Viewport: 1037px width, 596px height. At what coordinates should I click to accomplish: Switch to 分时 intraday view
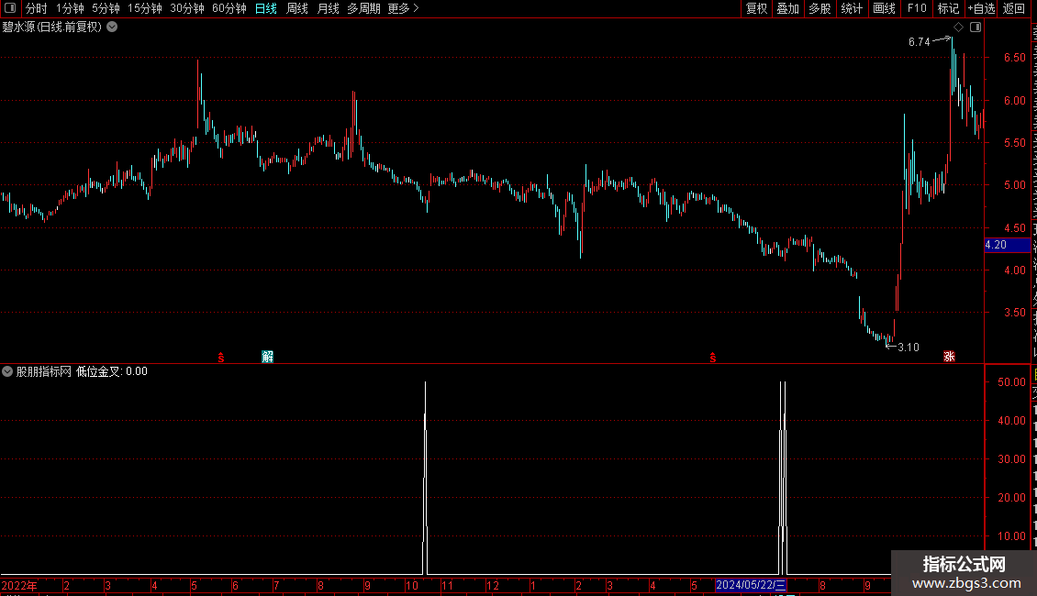(37, 8)
